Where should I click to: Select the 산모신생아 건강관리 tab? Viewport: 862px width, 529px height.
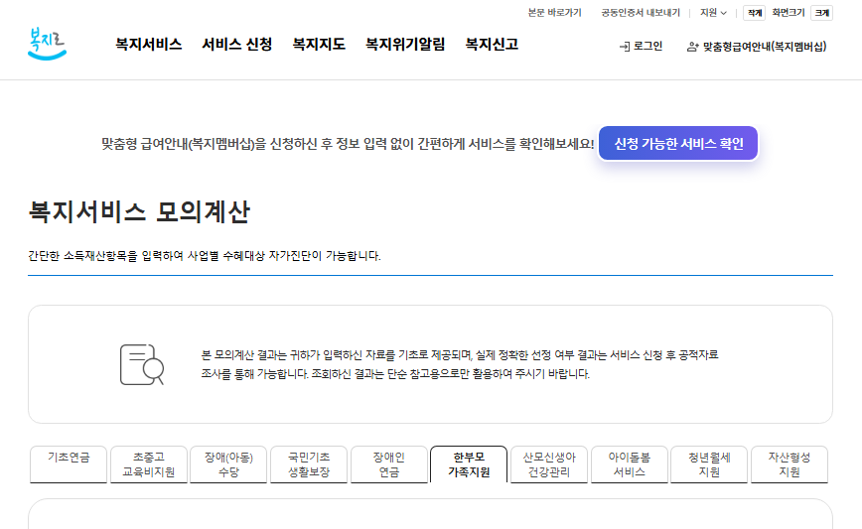click(549, 464)
